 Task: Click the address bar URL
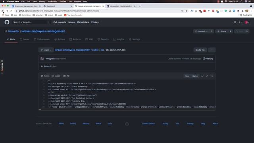coord(59,11)
